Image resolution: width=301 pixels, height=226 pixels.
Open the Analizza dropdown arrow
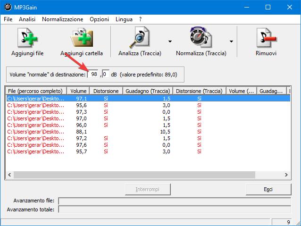click(x=170, y=41)
